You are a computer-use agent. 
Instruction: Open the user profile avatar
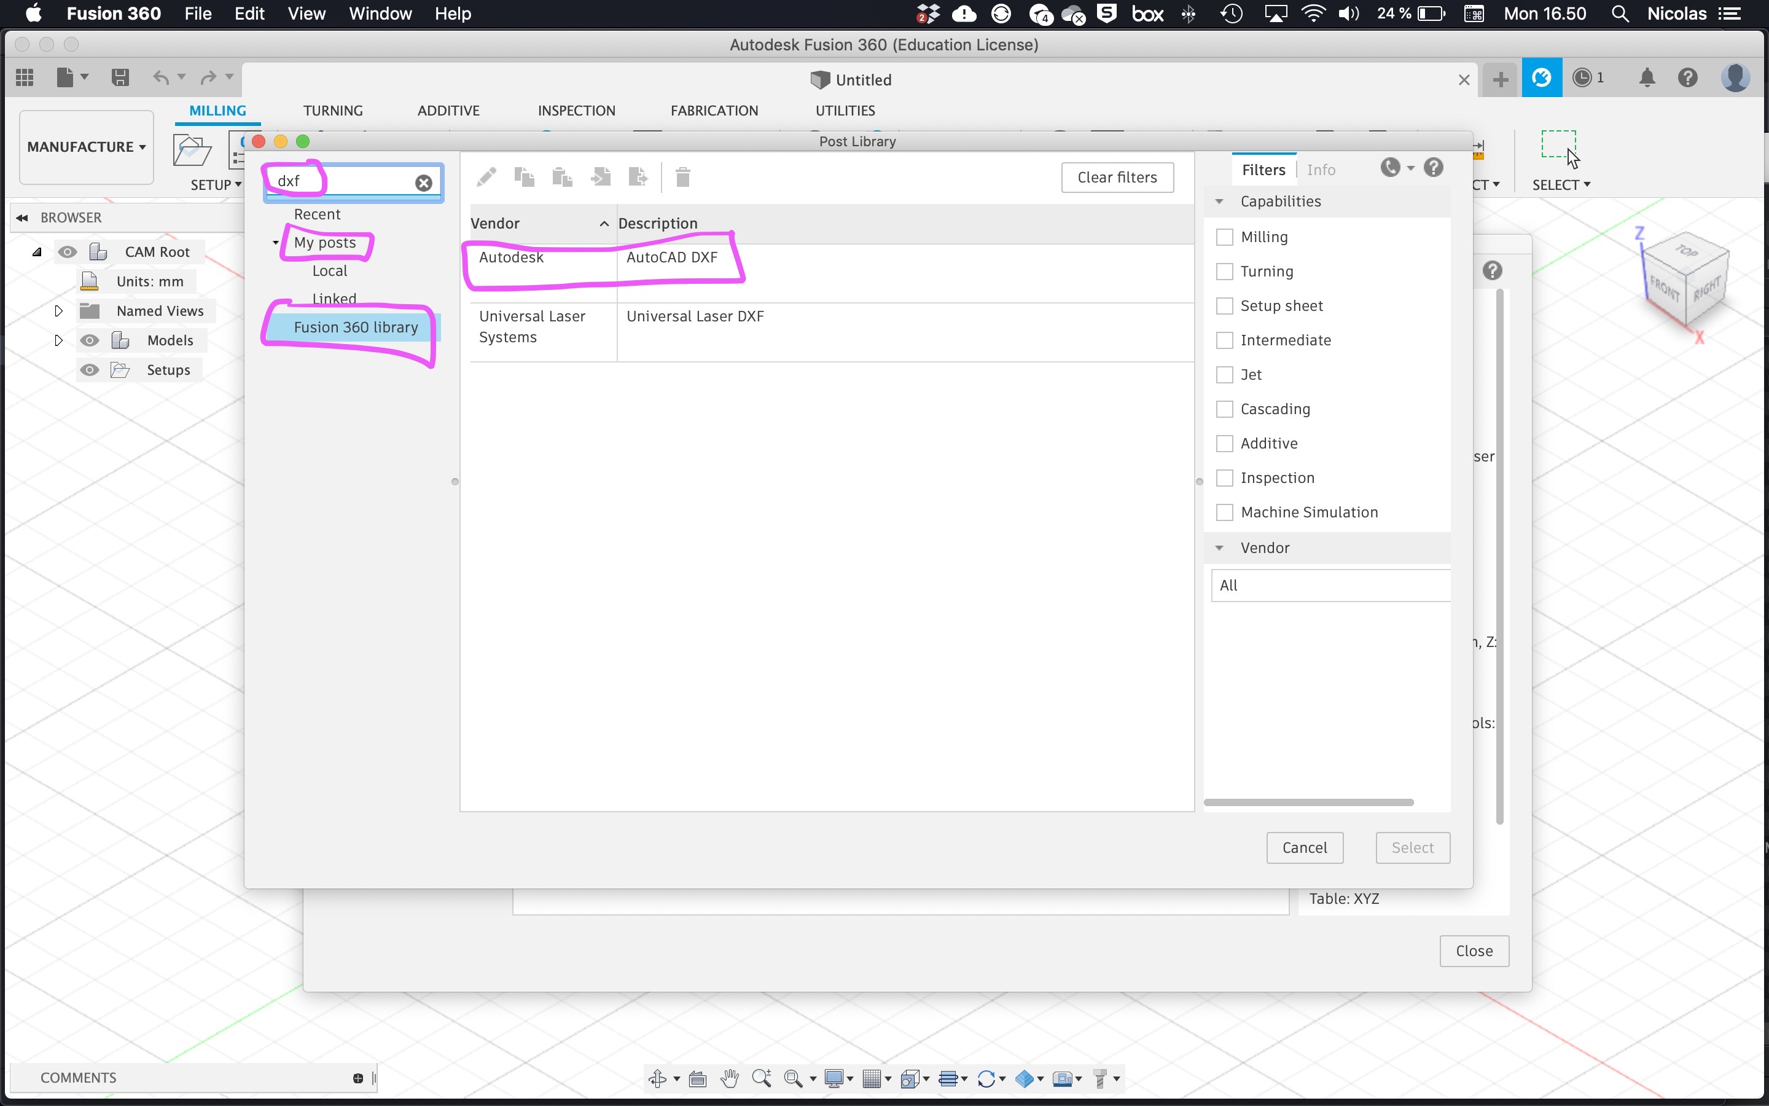[1735, 77]
